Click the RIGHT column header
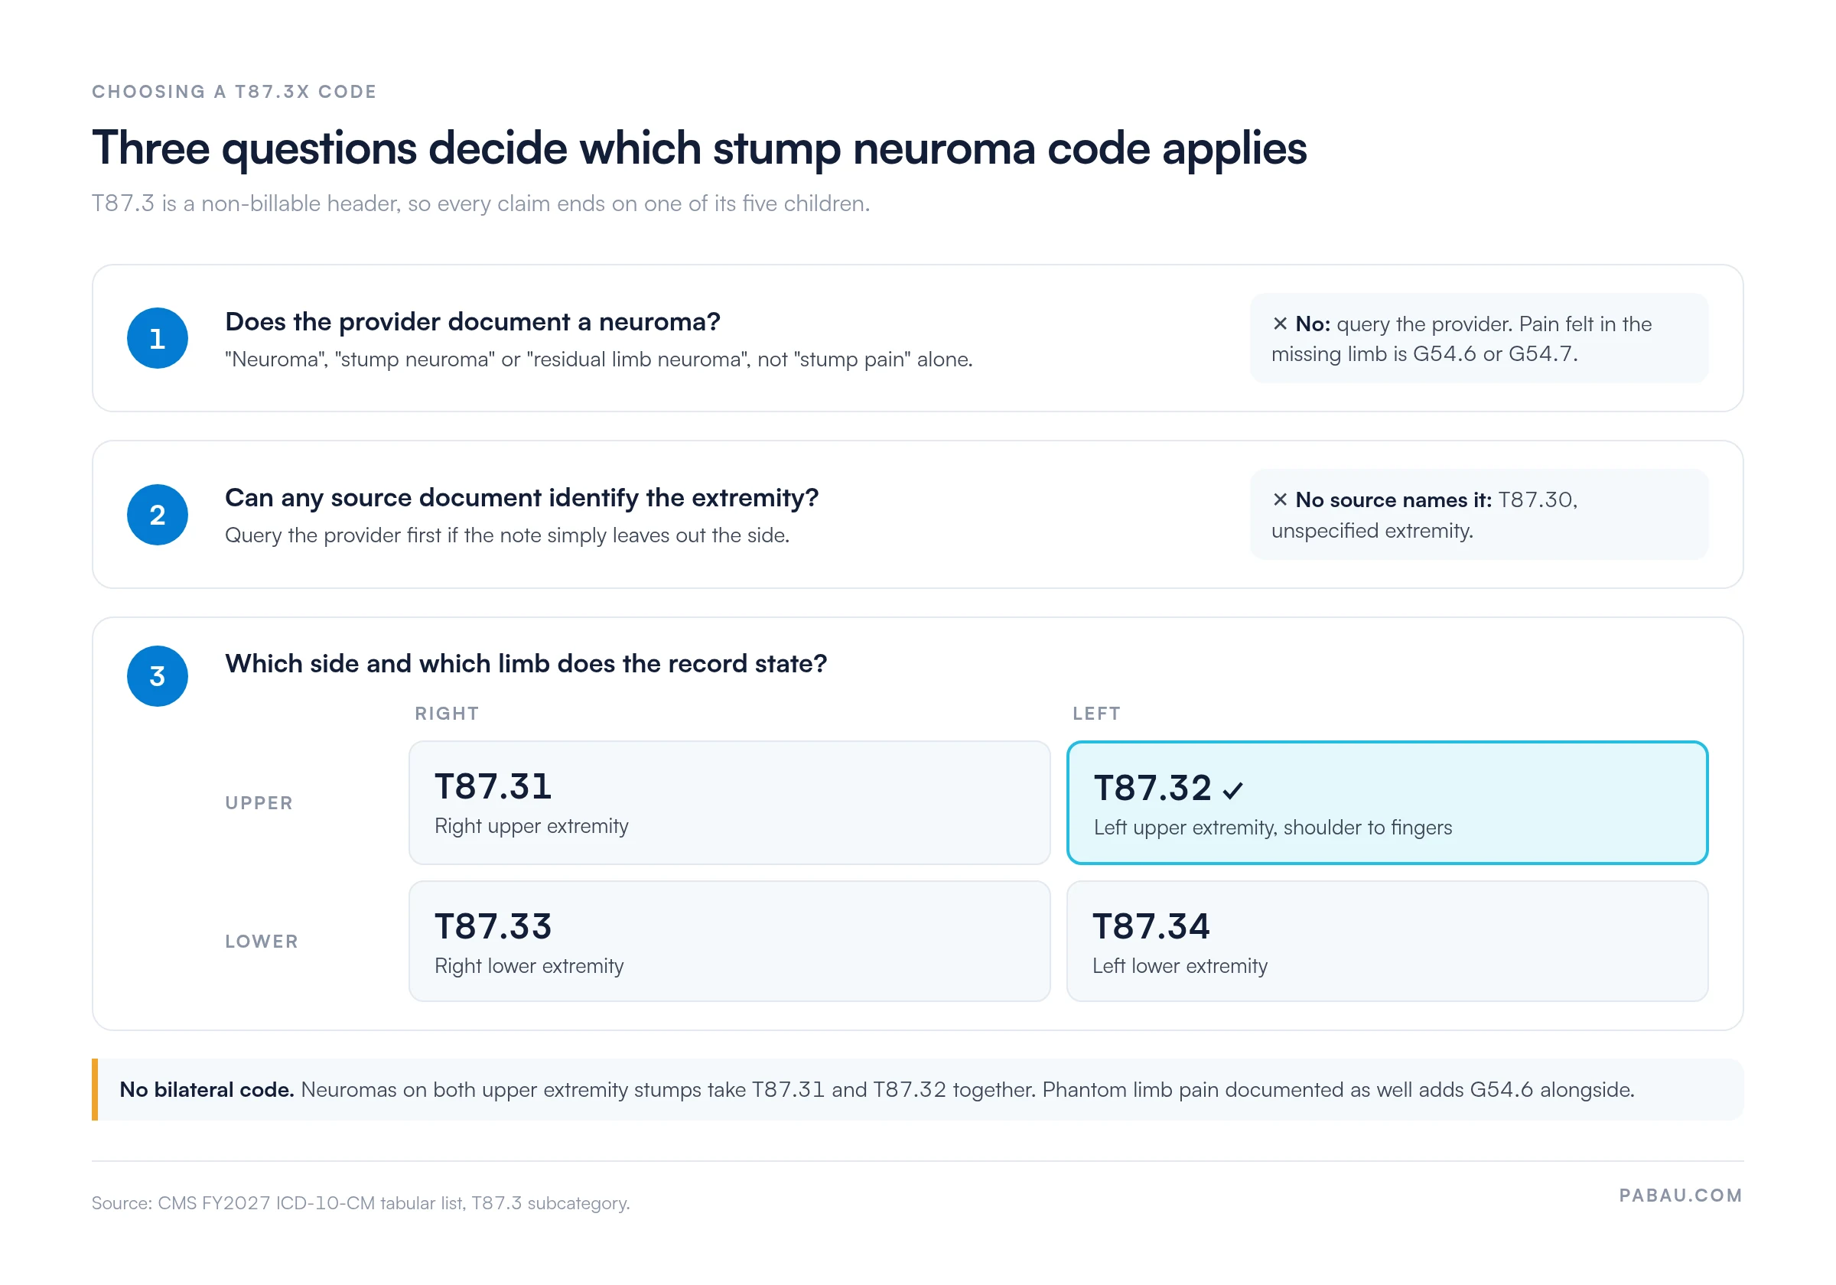This screenshot has width=1836, height=1285. 447,714
